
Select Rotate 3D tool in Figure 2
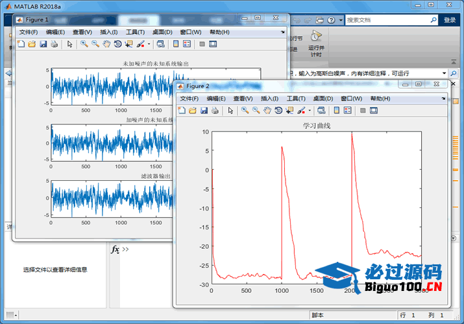(x=278, y=110)
